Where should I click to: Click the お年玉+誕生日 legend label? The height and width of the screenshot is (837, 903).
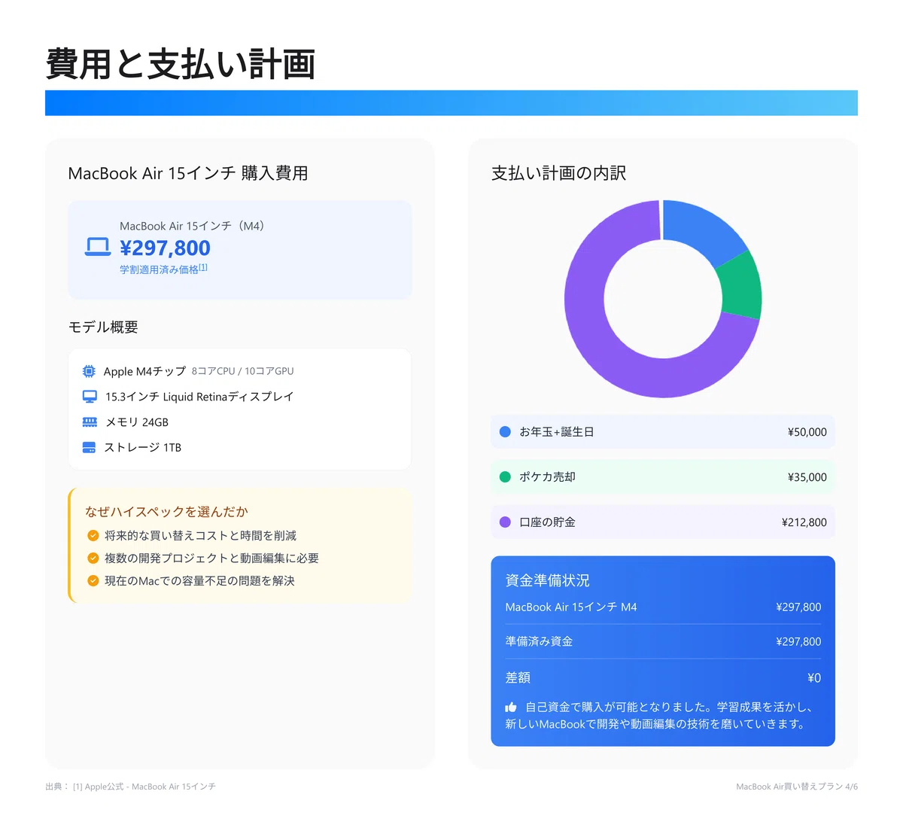click(556, 432)
